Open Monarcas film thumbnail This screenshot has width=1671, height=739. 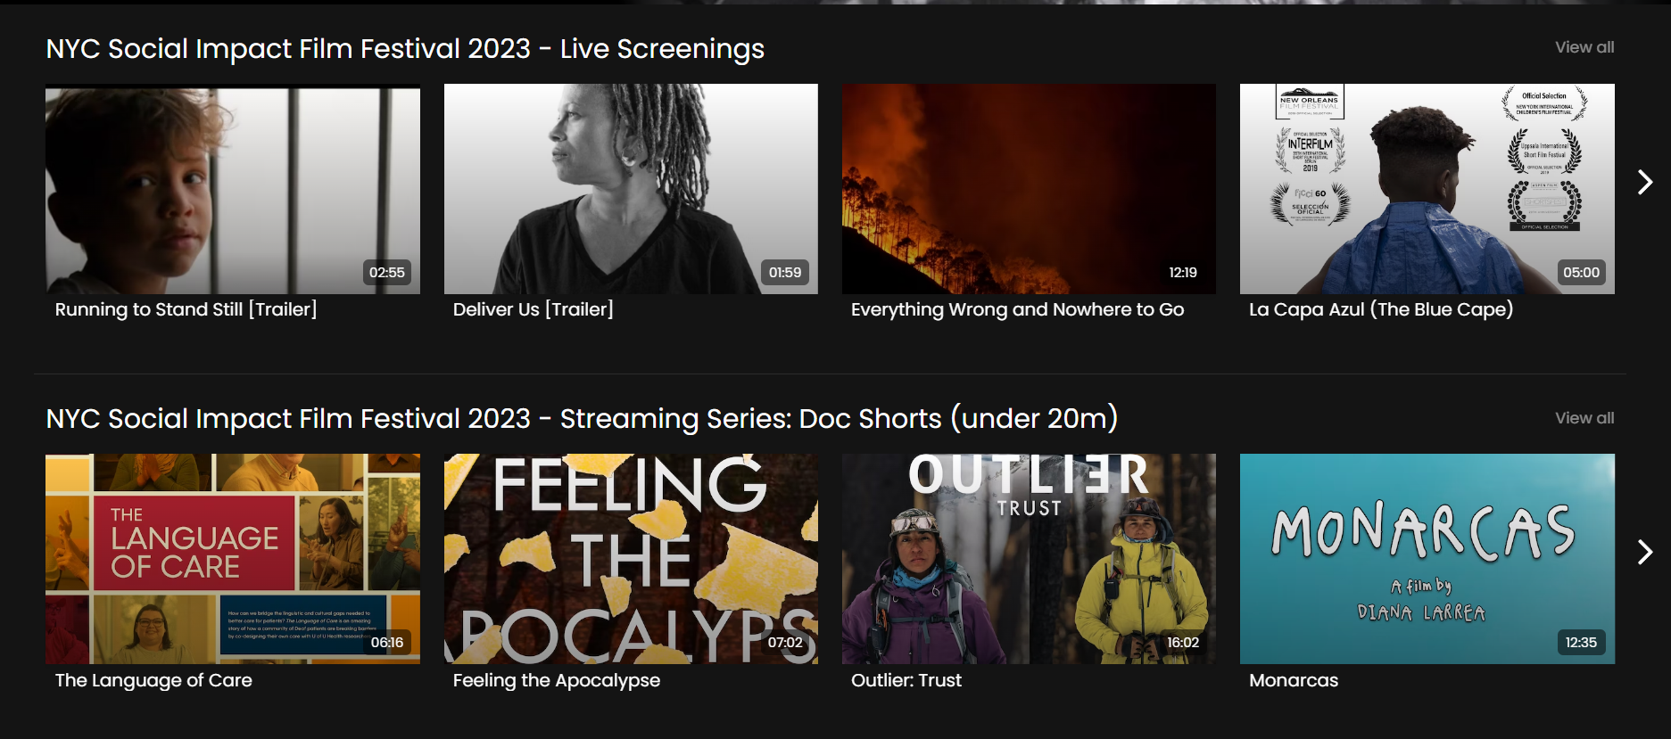tap(1427, 559)
